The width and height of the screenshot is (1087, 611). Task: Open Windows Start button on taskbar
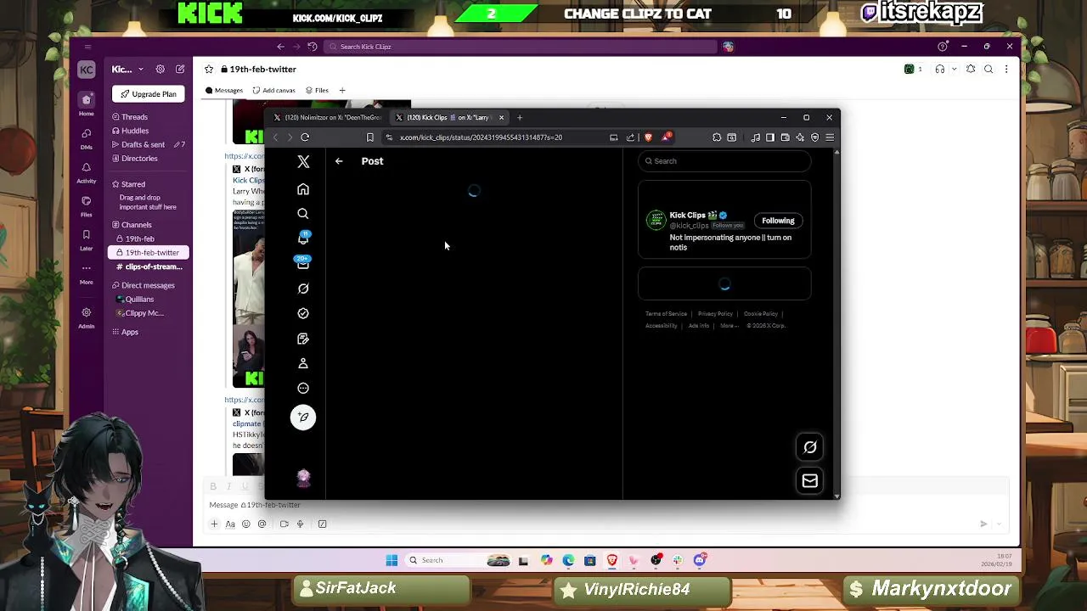(391, 560)
